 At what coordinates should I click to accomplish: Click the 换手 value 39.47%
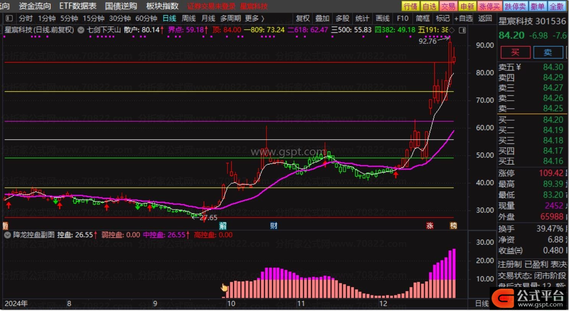click(550, 229)
